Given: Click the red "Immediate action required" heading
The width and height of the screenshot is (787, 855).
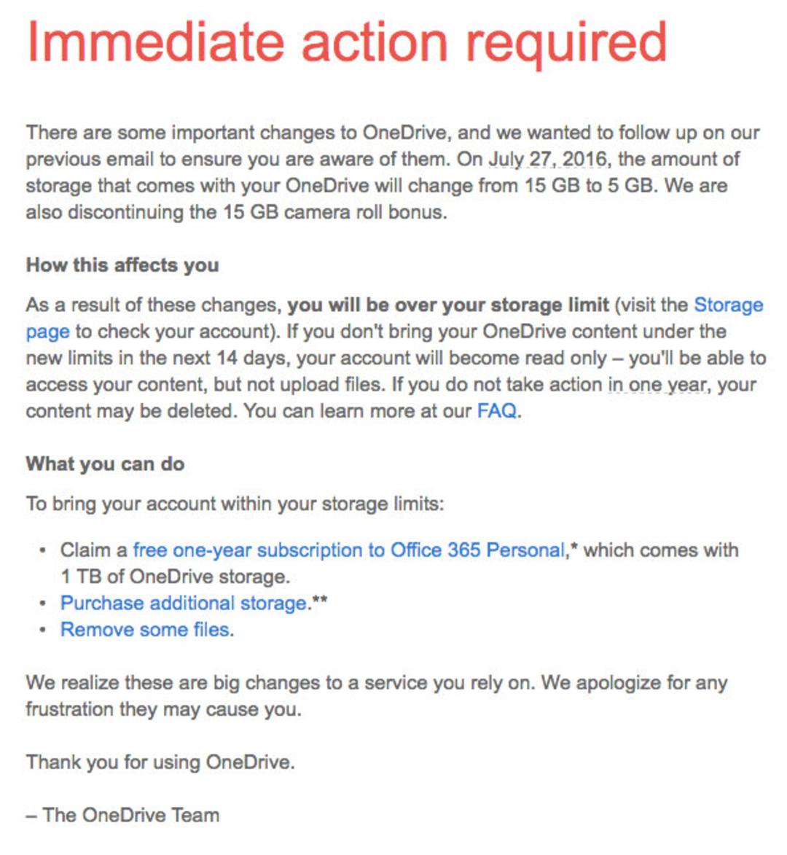Looking at the screenshot, I should 347,44.
